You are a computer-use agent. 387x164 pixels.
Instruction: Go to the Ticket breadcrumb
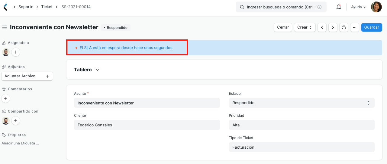[47, 7]
